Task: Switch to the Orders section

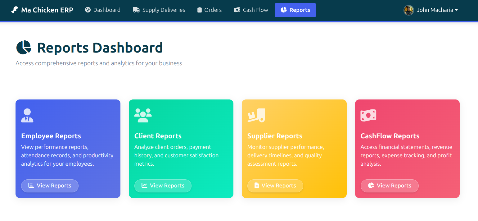Action: pyautogui.click(x=209, y=10)
